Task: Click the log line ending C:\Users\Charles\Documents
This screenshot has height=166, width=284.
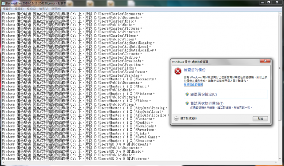Action: click(x=73, y=14)
